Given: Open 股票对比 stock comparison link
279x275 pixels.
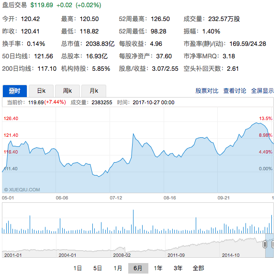Looking at the screenshot, I should 207,91.
